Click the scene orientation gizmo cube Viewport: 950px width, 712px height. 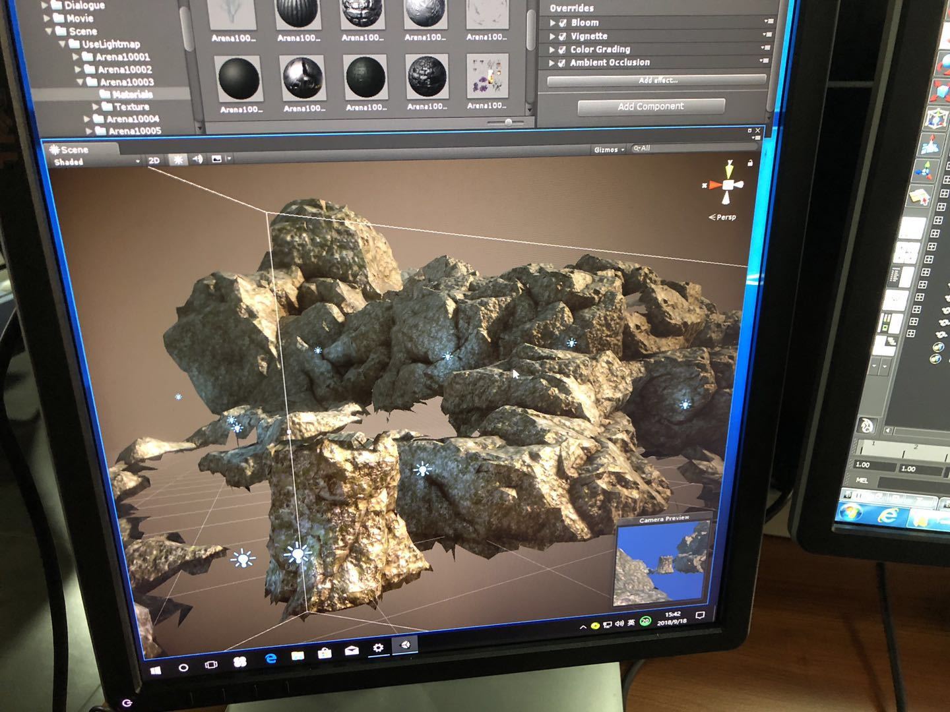coord(728,185)
